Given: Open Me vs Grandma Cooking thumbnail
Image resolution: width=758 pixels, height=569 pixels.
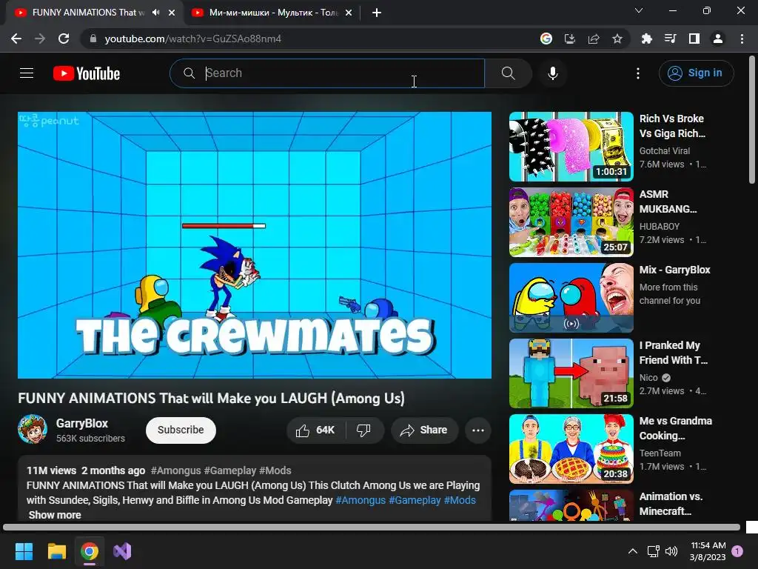Looking at the screenshot, I should tap(571, 448).
